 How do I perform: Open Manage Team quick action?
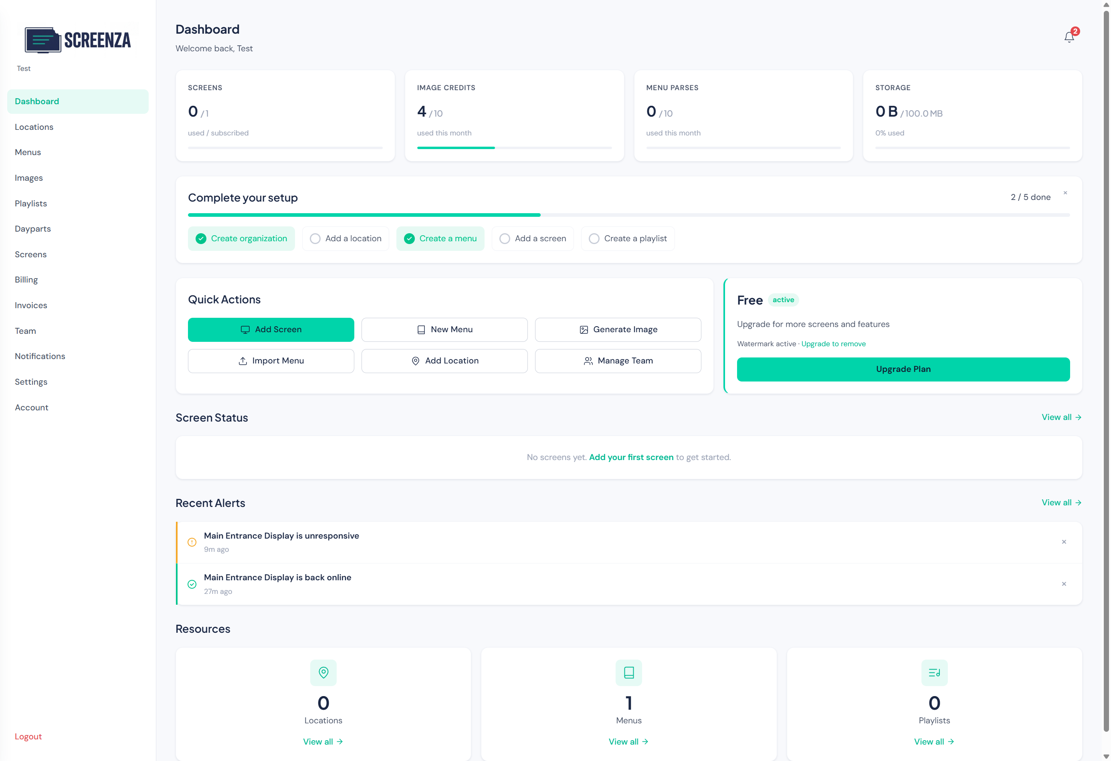click(618, 361)
